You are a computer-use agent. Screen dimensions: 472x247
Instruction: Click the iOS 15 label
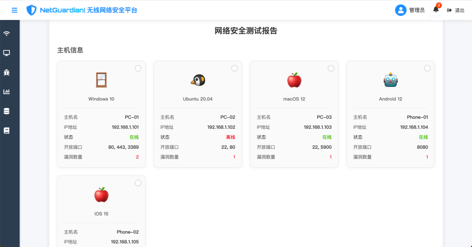tap(101, 214)
